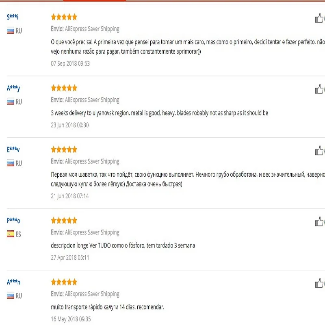Click Russian flag beside S***i
The width and height of the screenshot is (325, 325).
click(11, 30)
